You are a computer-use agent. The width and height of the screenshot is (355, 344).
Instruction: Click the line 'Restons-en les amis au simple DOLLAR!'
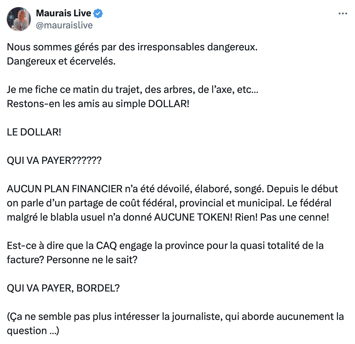[98, 104]
